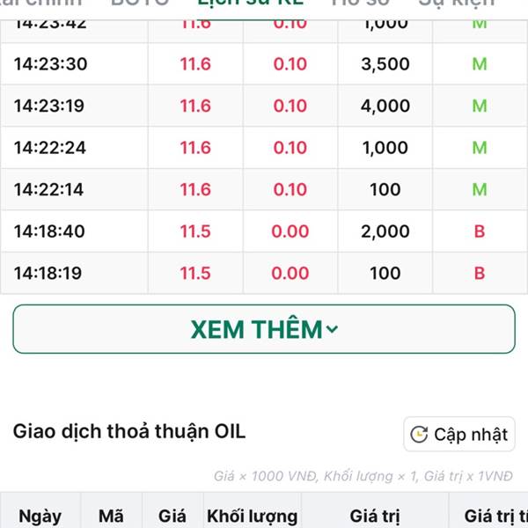The height and width of the screenshot is (528, 528).
Task: Select the Khối lượng column header
Action: click(x=253, y=516)
